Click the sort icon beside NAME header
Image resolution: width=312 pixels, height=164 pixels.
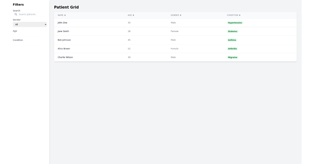coord(65,15)
